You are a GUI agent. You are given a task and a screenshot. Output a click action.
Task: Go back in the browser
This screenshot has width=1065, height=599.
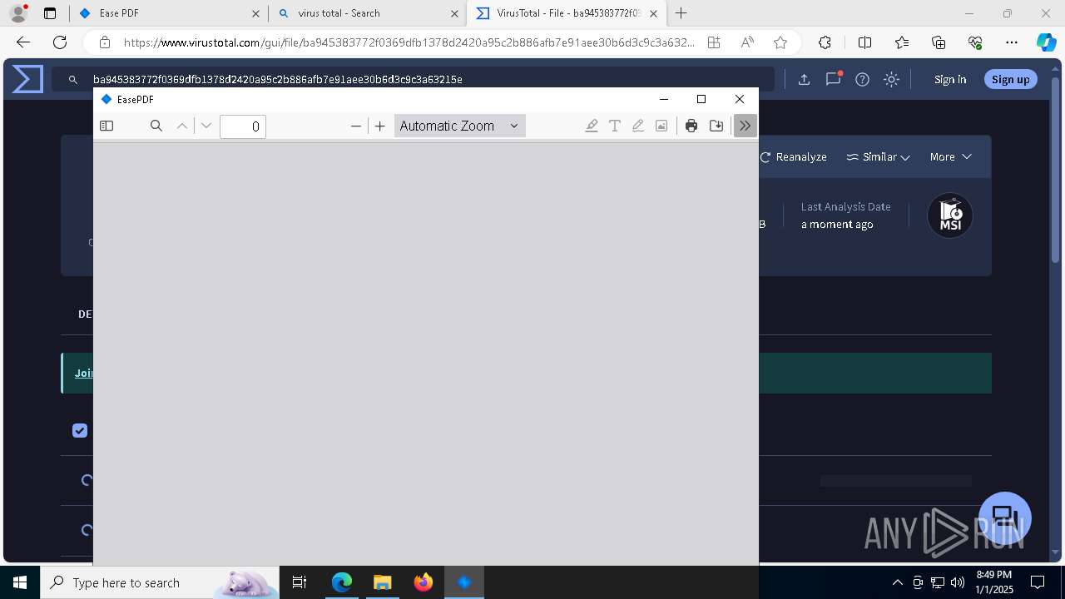23,42
